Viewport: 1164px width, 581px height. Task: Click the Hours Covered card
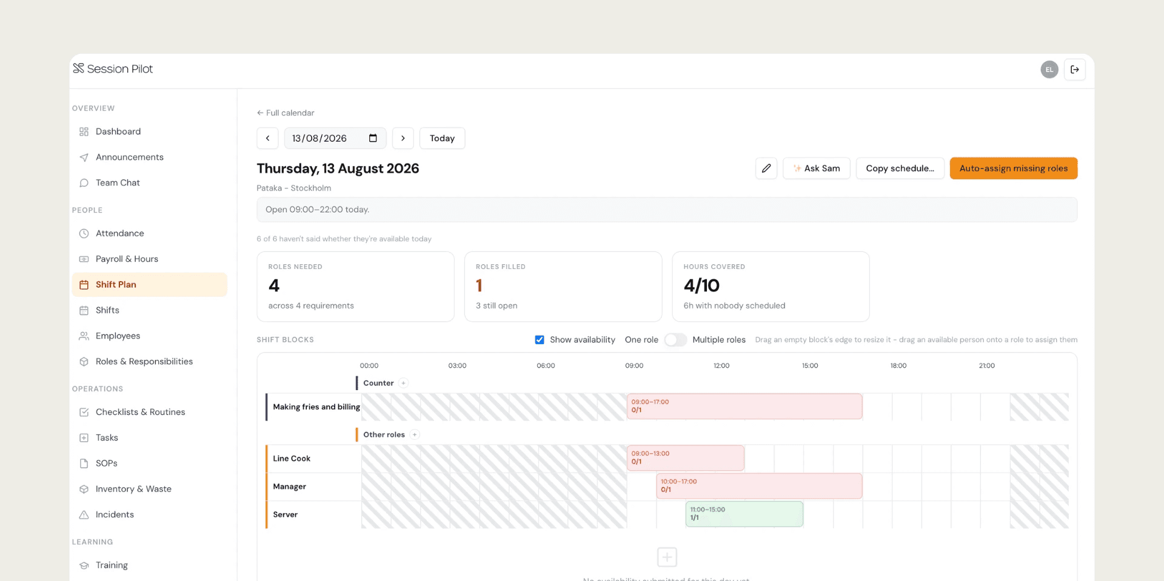click(x=771, y=287)
